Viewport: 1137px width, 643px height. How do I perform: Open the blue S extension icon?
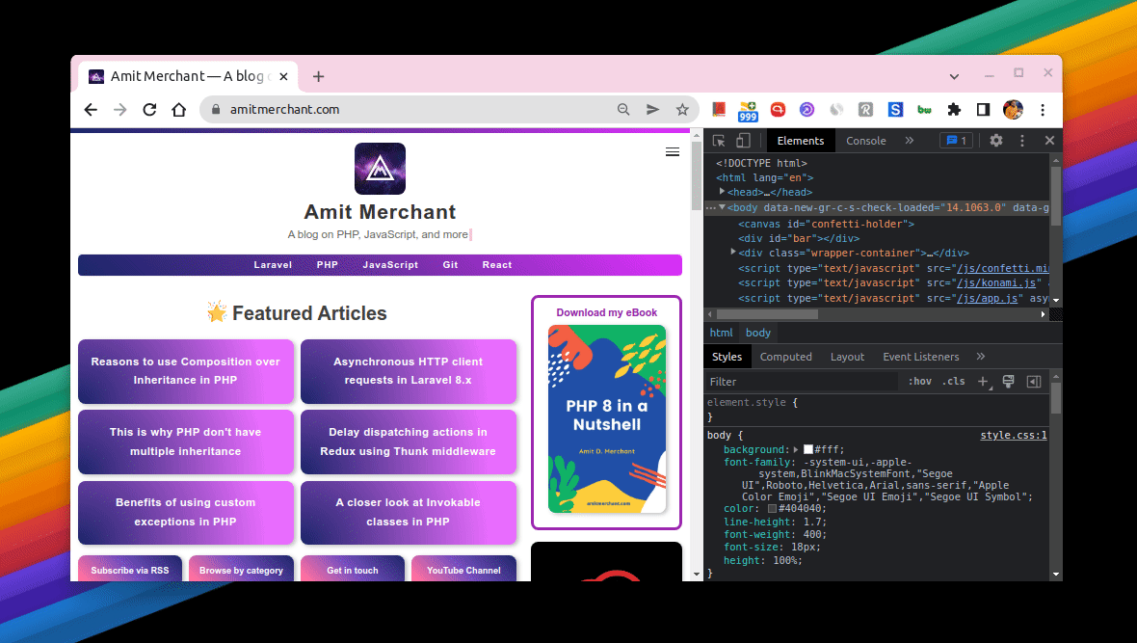[x=895, y=110]
